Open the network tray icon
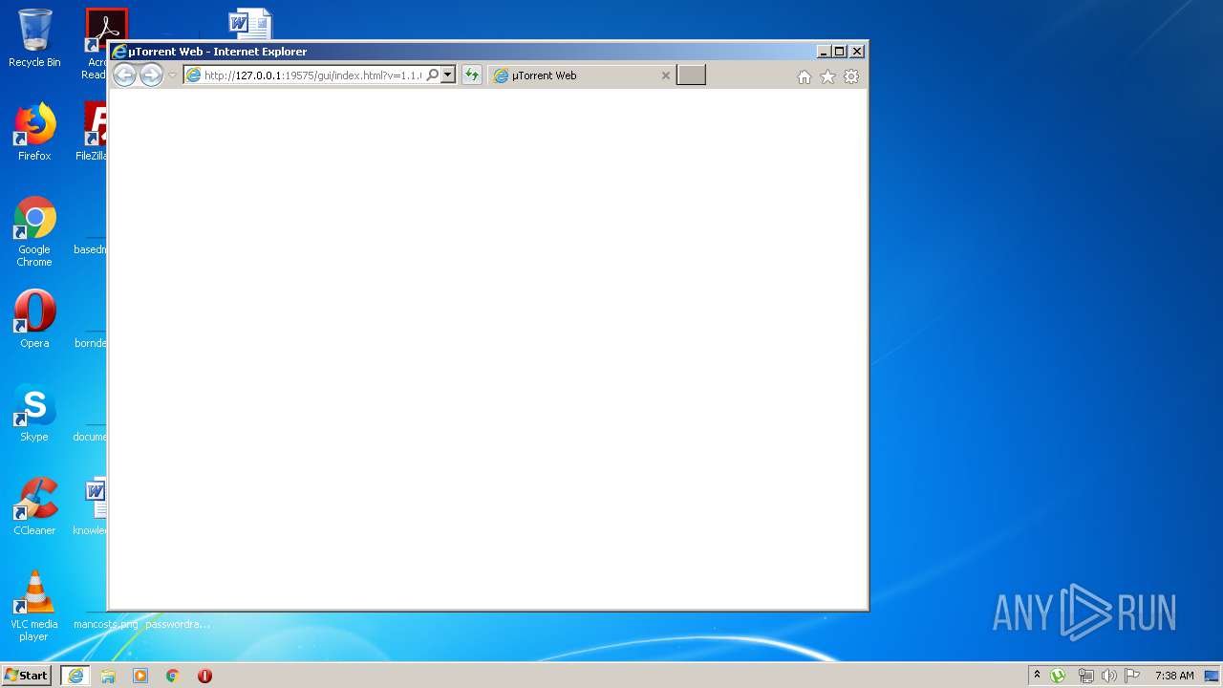This screenshot has width=1223, height=688. pyautogui.click(x=1085, y=676)
